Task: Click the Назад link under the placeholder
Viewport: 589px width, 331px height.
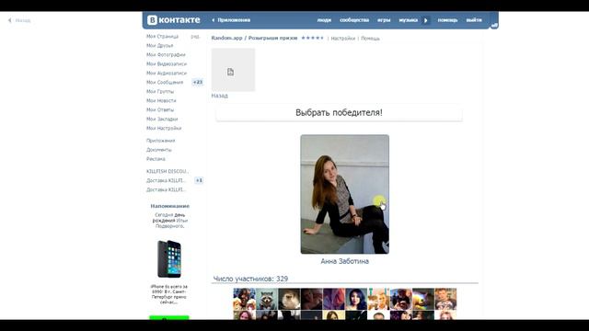Action: coord(219,96)
